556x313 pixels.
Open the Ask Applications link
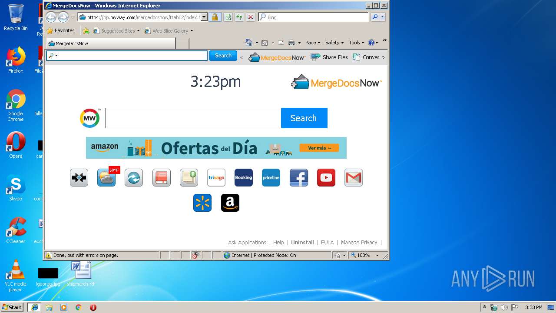pyautogui.click(x=247, y=243)
